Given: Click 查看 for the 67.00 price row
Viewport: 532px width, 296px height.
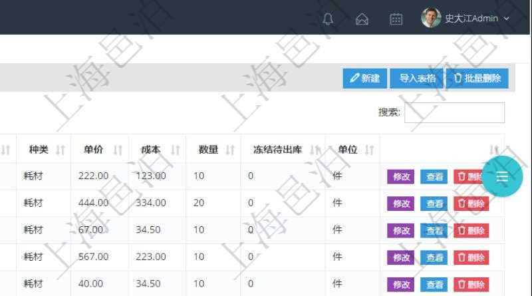Looking at the screenshot, I should [x=434, y=231].
